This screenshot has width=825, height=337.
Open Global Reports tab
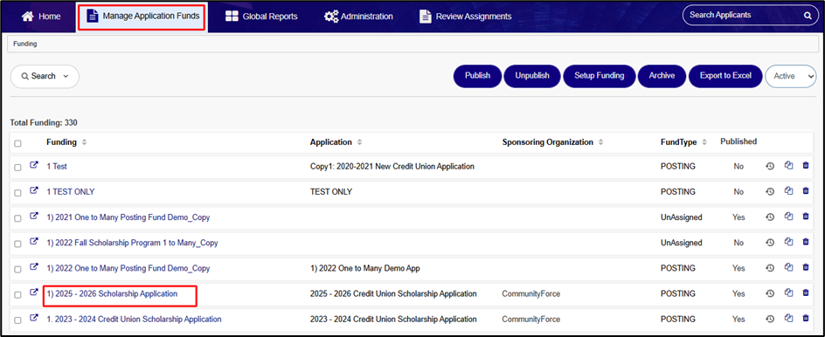261,17
